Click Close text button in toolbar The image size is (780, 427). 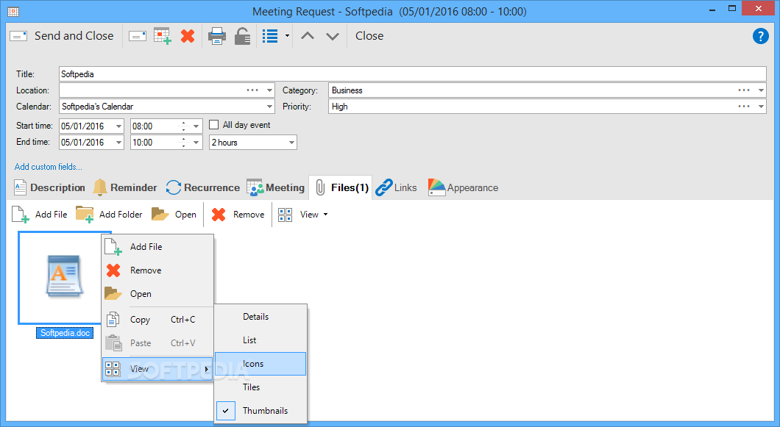(x=369, y=36)
